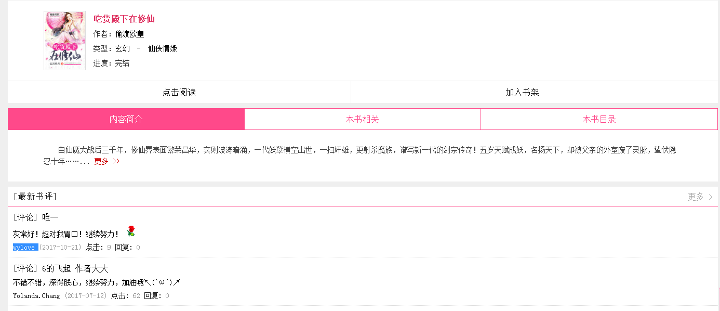Open the 玄幻 genre link
The image size is (720, 311).
[x=123, y=48]
